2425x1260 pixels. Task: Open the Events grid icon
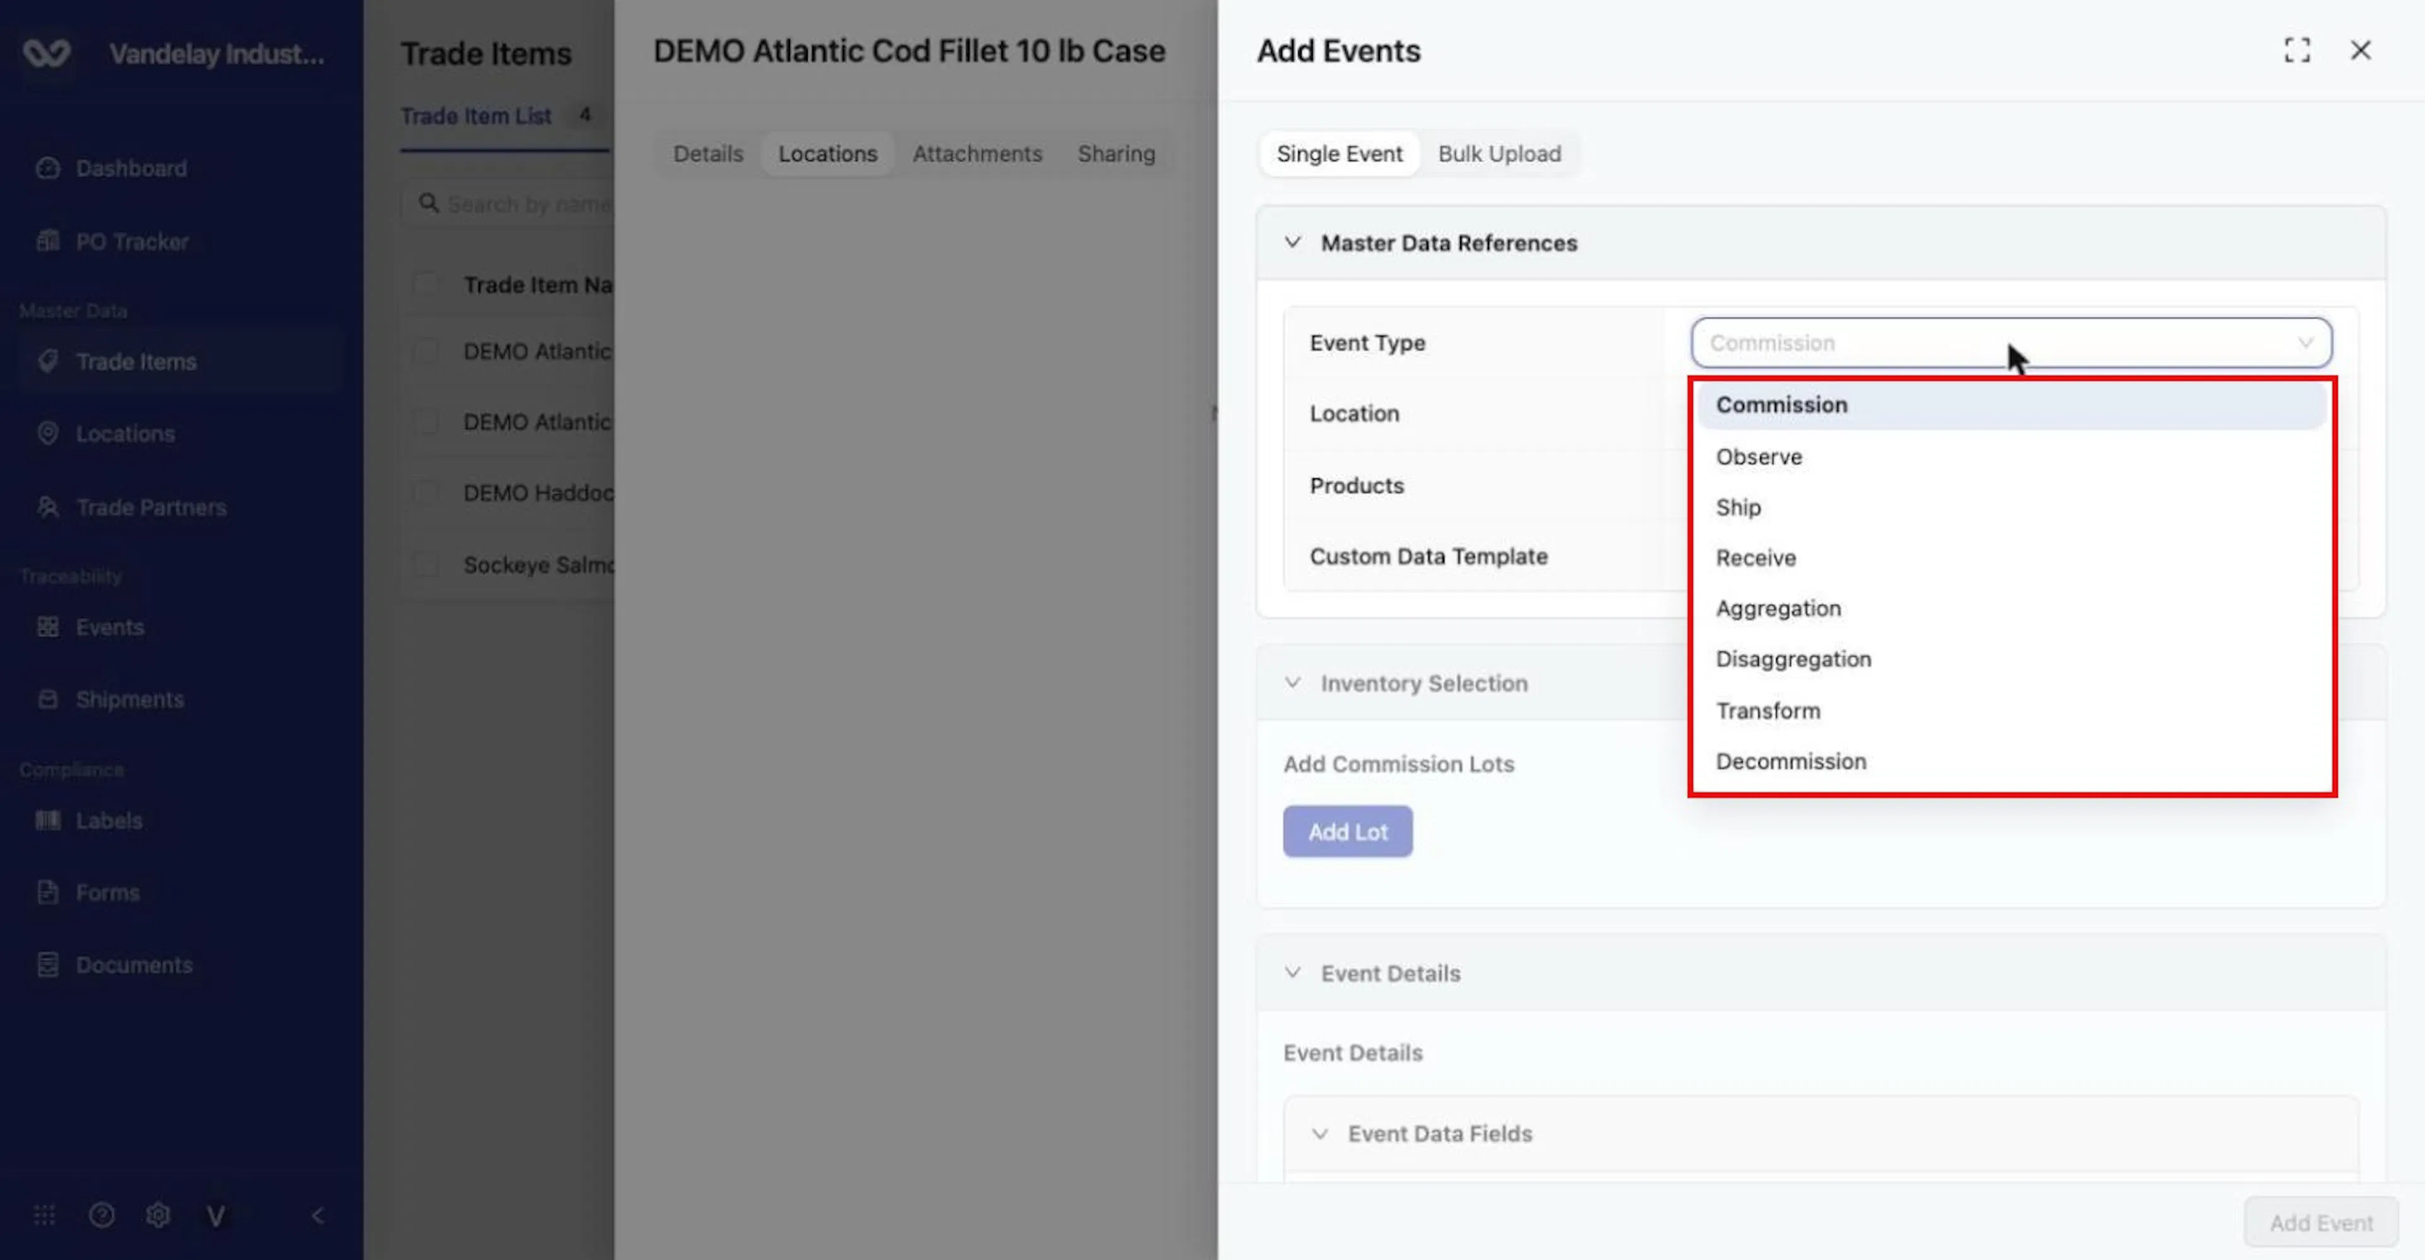point(48,627)
